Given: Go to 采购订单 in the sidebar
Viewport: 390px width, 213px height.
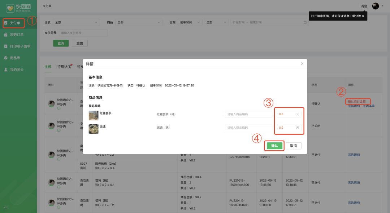Looking at the screenshot, I should click(x=16, y=35).
